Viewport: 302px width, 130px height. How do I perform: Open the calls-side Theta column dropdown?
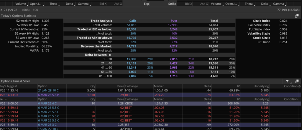click(58, 4)
